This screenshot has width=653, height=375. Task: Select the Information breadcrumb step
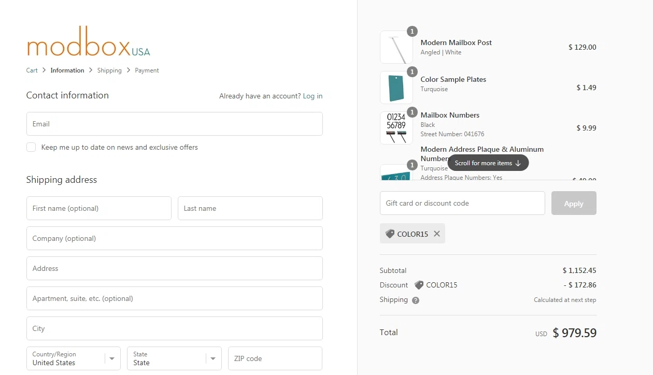67,70
